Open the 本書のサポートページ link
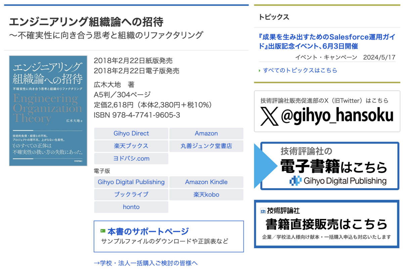This screenshot has height=269, width=403. [x=148, y=231]
